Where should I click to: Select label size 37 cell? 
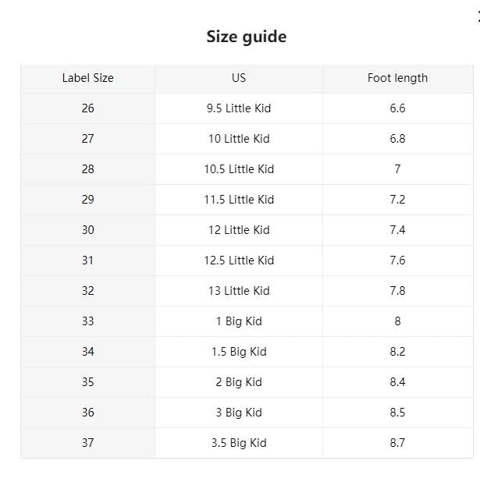(x=87, y=443)
